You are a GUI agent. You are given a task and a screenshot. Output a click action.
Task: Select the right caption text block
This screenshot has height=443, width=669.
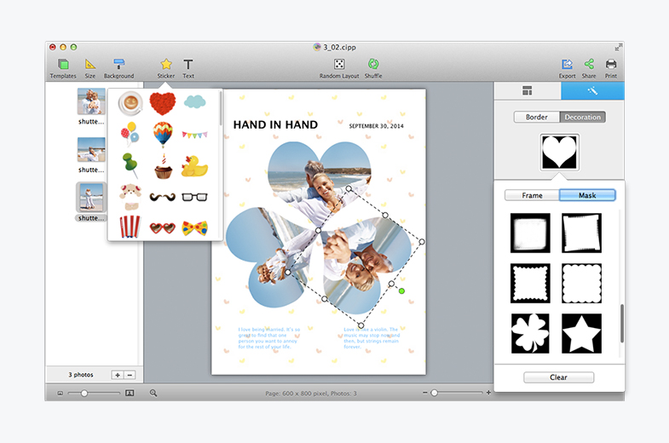coord(372,338)
